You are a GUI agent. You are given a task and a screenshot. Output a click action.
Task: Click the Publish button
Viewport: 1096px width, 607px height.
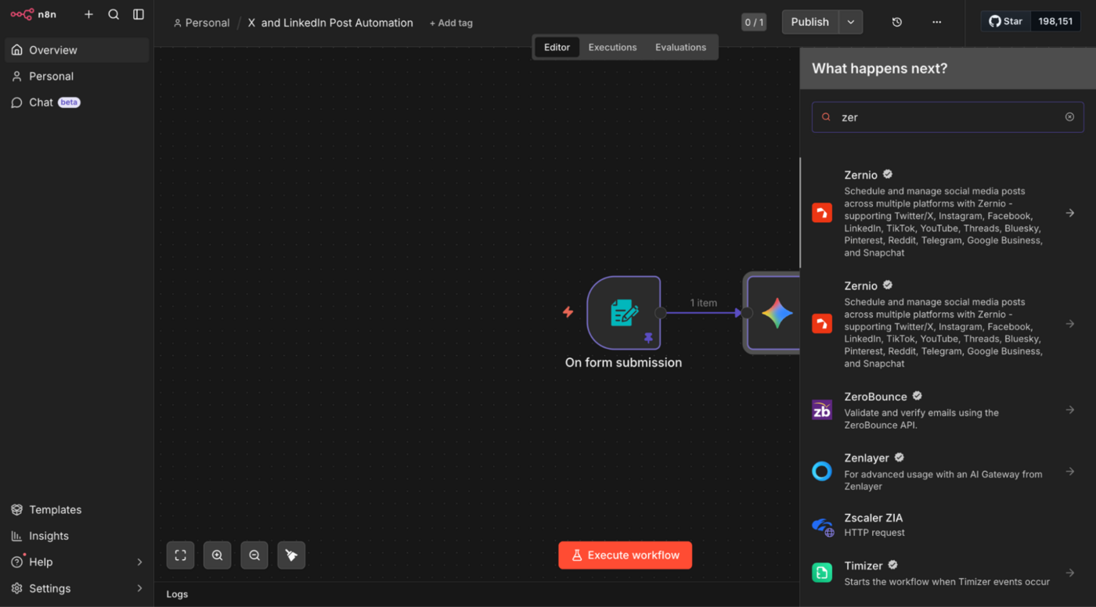pos(809,22)
